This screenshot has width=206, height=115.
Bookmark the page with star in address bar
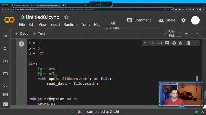click(x=172, y=9)
